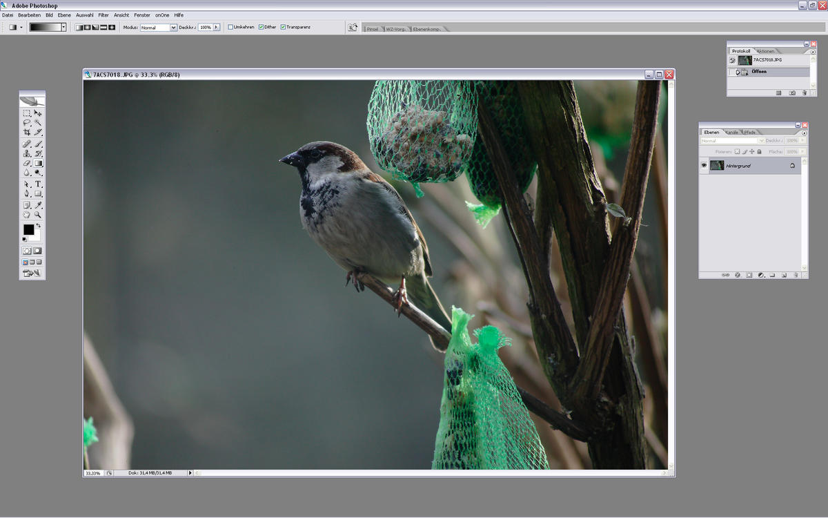
Task: Create a new layer in Ebenen panel
Action: (784, 275)
